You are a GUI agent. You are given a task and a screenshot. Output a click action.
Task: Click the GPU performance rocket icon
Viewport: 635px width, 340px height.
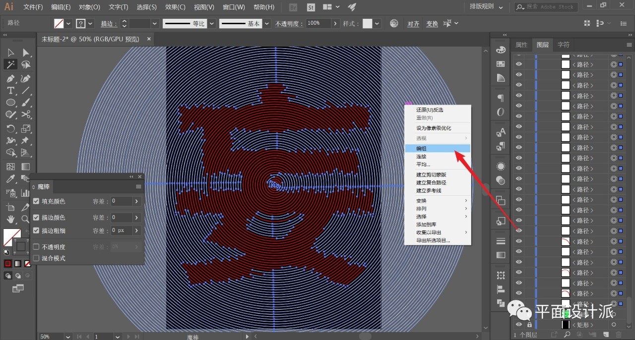[x=352, y=7]
